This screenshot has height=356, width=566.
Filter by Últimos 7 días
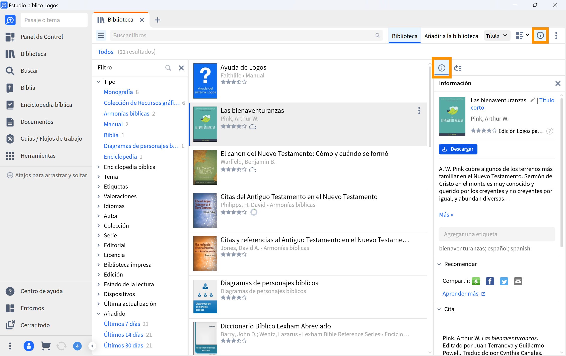[x=122, y=324]
